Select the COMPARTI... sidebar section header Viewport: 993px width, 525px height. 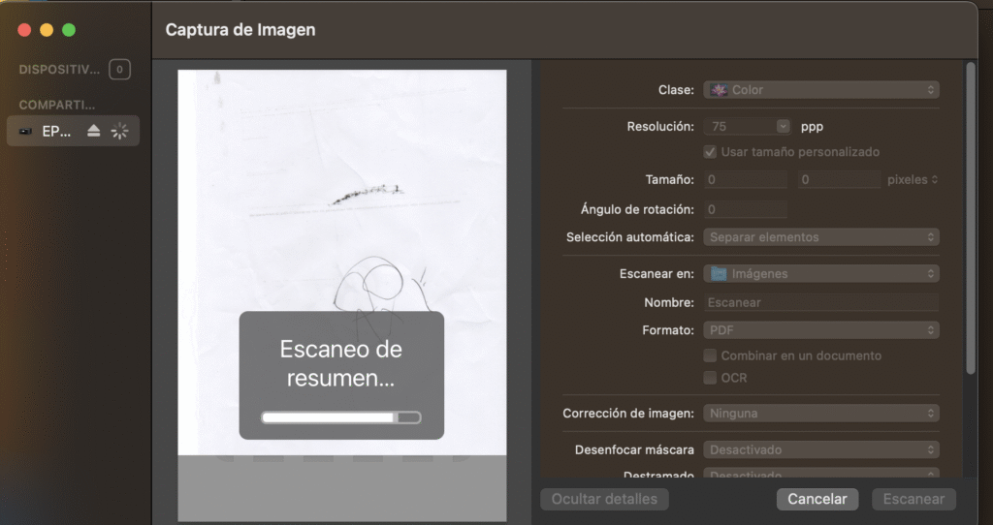[57, 105]
